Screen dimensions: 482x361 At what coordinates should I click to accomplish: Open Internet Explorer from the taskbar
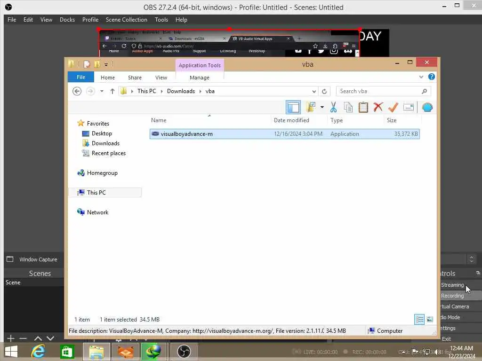coord(38,352)
